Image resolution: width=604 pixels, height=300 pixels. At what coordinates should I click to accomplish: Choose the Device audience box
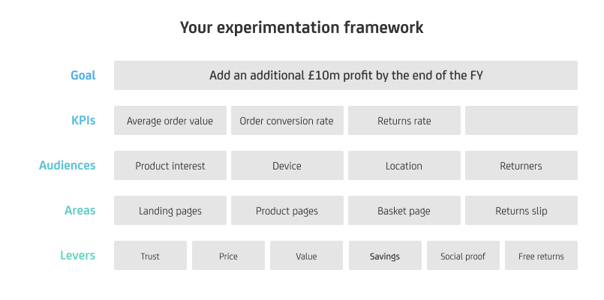tap(287, 166)
